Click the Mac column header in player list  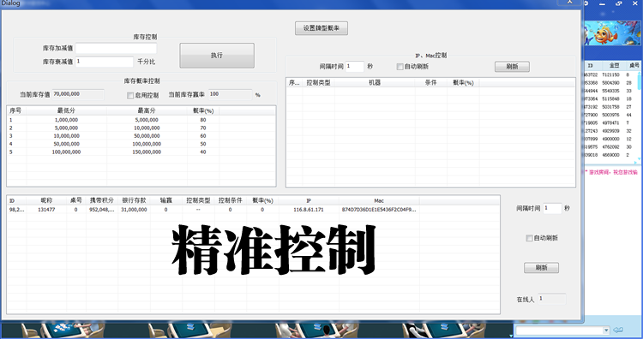(379, 200)
